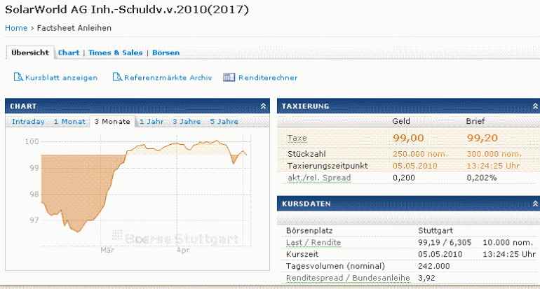Click the Brief price 99,20
Image resolution: width=540 pixels, height=289 pixels.
(482, 138)
